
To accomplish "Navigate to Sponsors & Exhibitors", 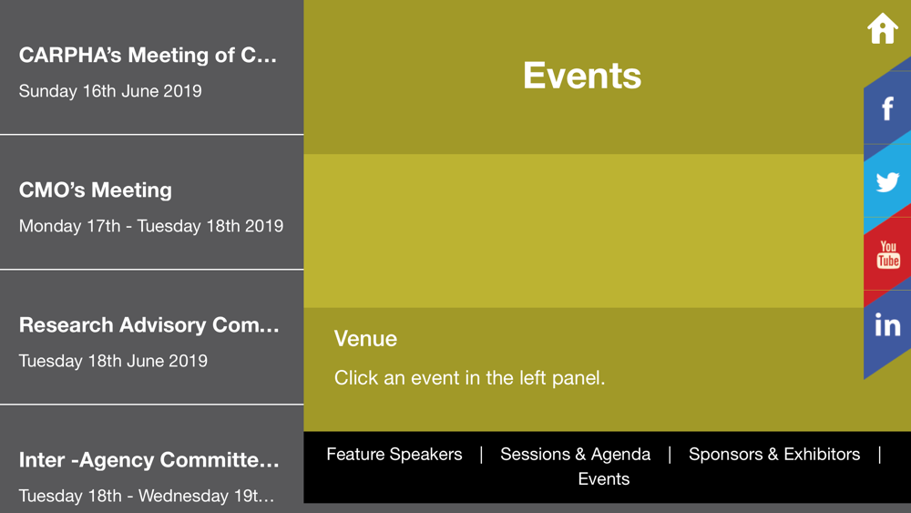I will coord(773,454).
